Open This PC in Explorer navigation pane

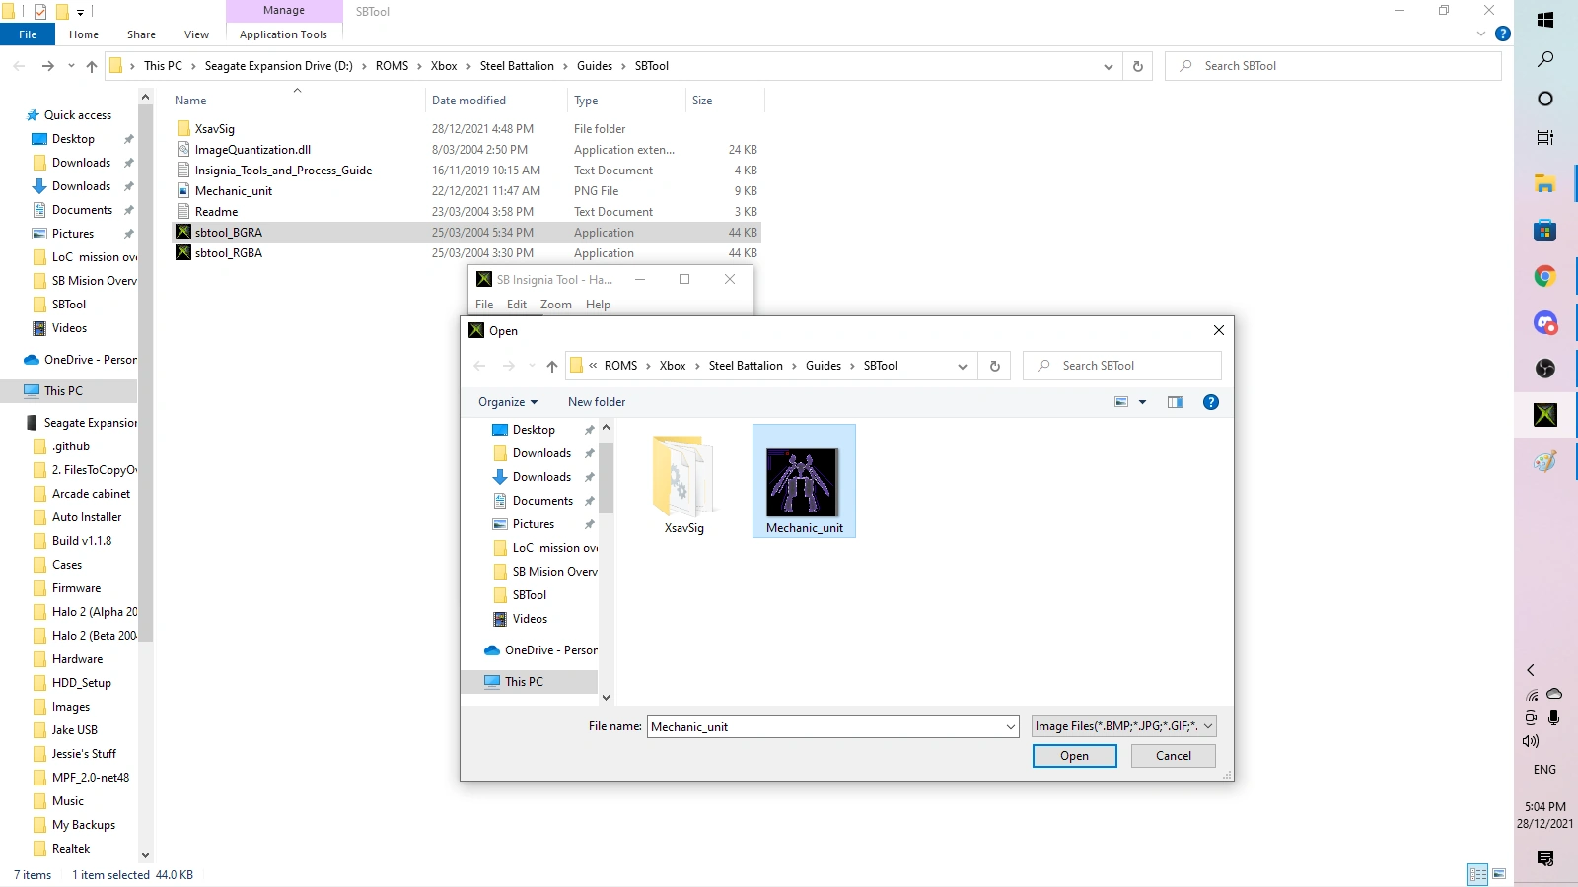click(x=63, y=391)
